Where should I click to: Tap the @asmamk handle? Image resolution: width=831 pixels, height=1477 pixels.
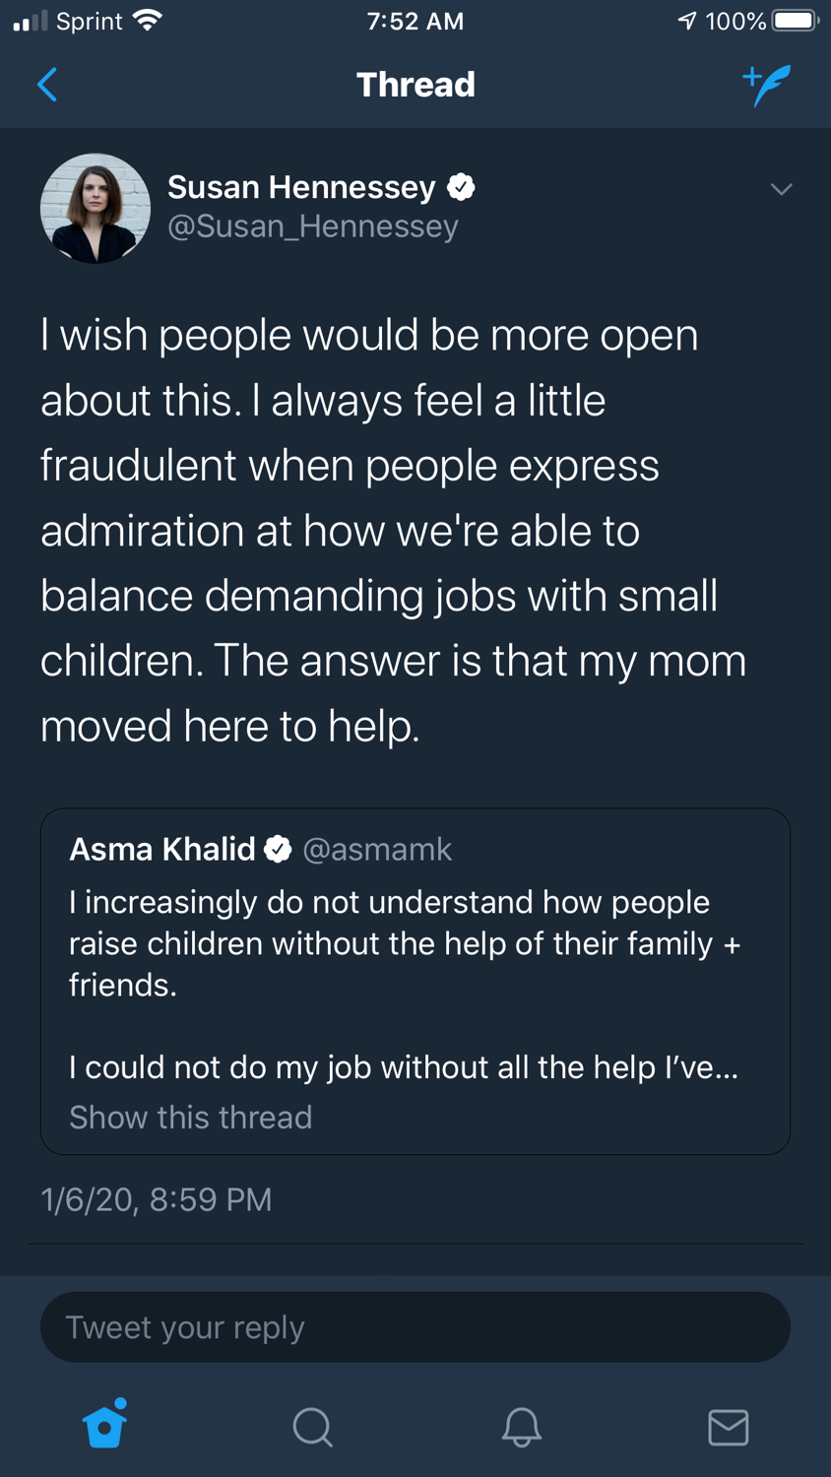point(377,849)
